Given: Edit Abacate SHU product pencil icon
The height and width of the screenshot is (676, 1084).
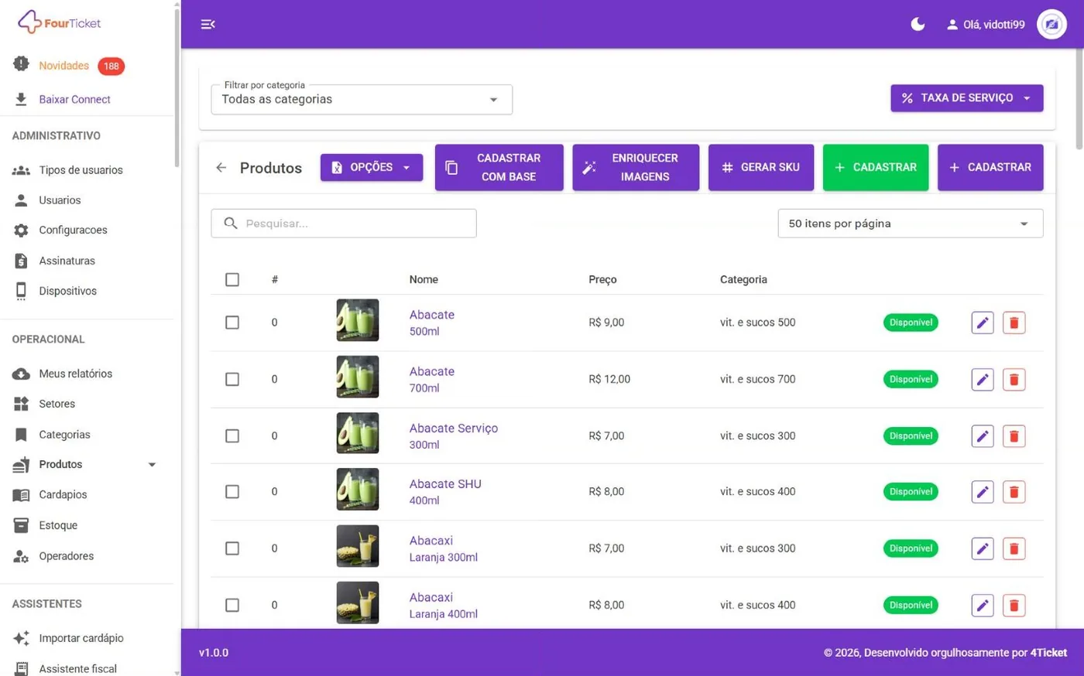Looking at the screenshot, I should 983,492.
